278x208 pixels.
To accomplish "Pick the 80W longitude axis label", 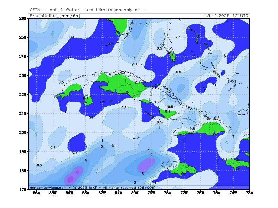I will click(135, 193).
